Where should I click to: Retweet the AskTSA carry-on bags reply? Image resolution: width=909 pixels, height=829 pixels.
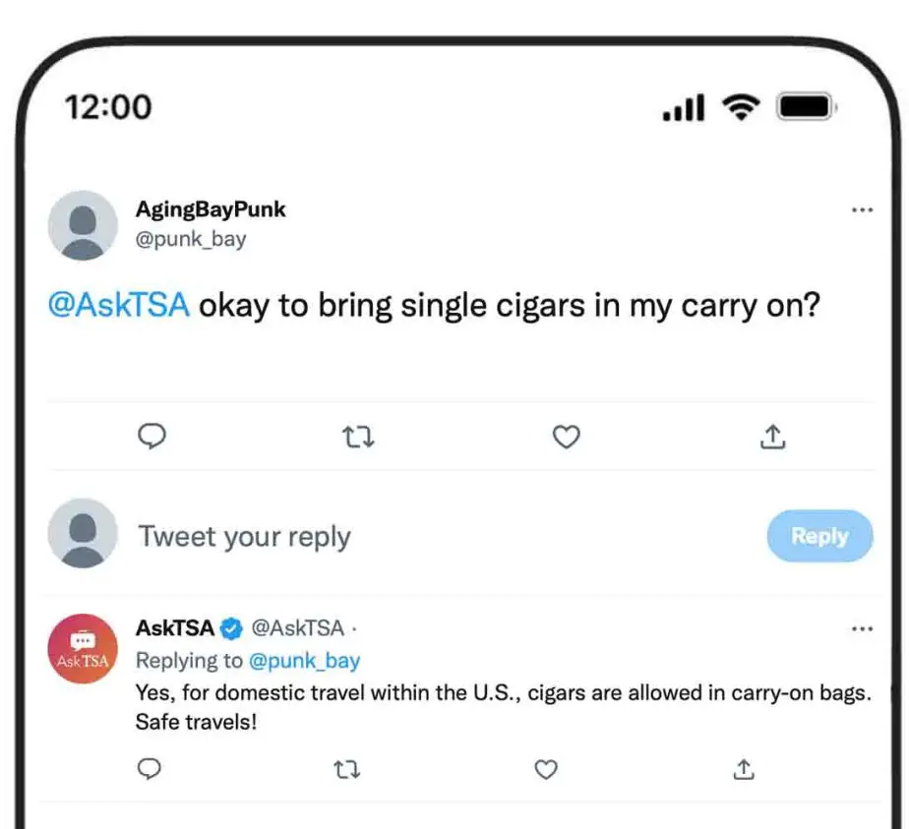[x=346, y=770]
